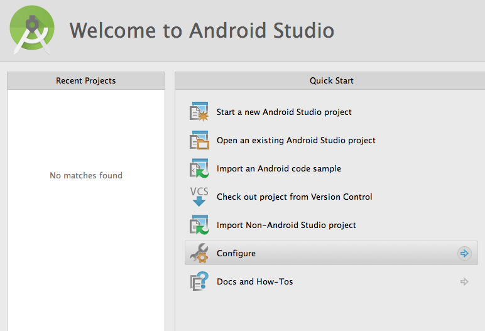Open an existing Android Studio project
Screen dimensions: 485x331
point(296,141)
